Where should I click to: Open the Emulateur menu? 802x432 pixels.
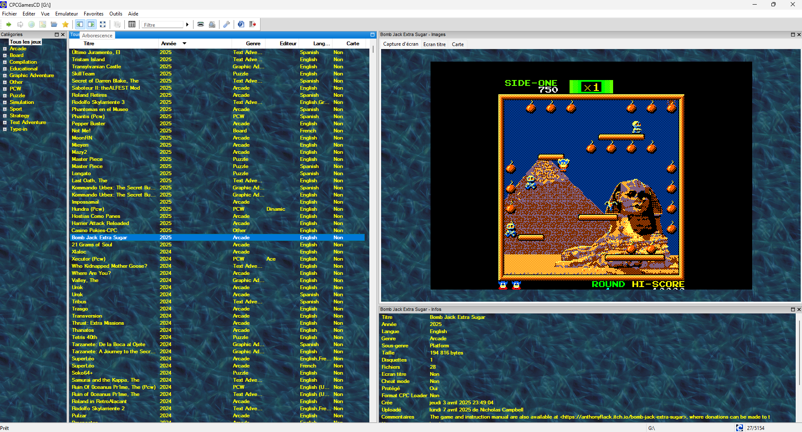[67, 14]
